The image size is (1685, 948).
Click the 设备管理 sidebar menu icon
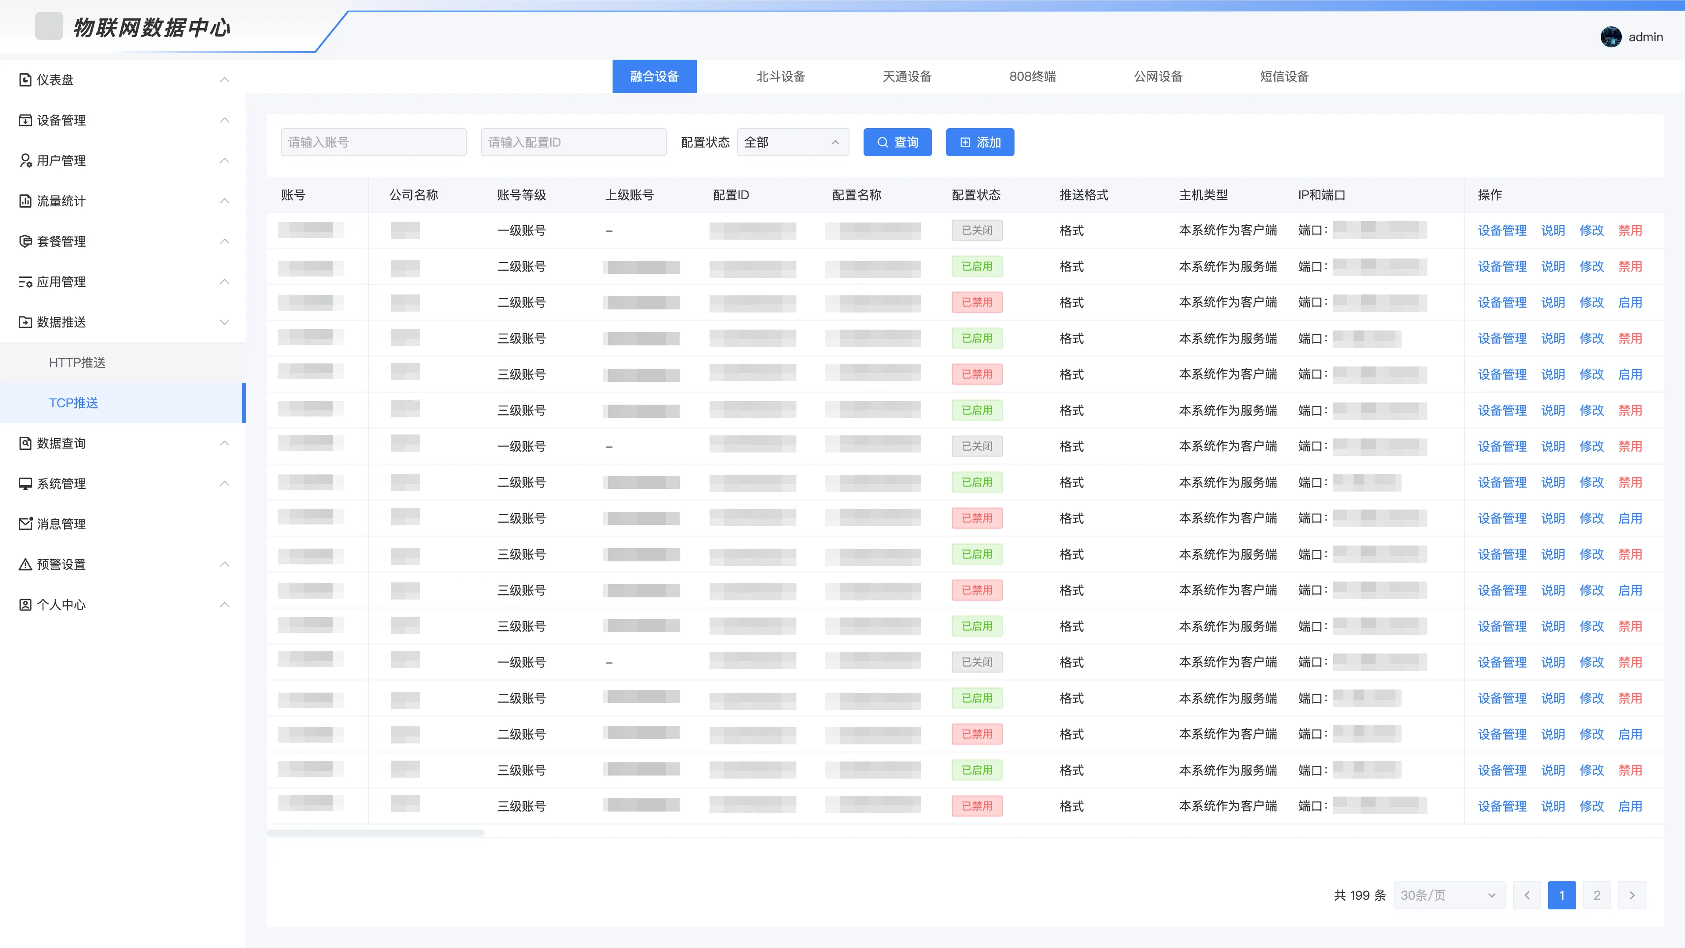tap(25, 120)
